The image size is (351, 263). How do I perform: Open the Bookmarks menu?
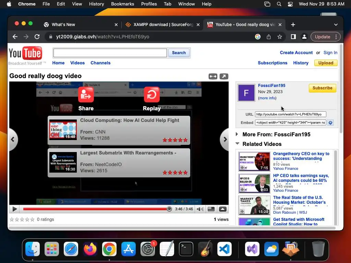point(122,4)
